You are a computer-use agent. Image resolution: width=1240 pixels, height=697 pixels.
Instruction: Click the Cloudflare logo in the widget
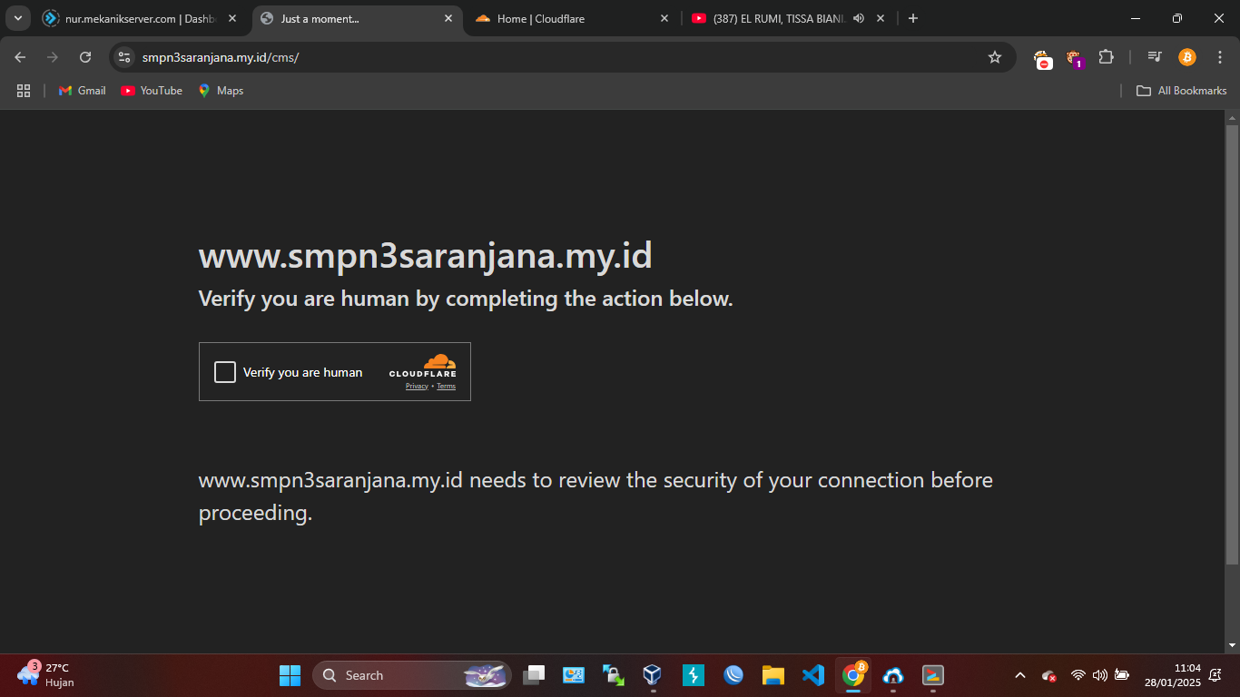coord(423,366)
